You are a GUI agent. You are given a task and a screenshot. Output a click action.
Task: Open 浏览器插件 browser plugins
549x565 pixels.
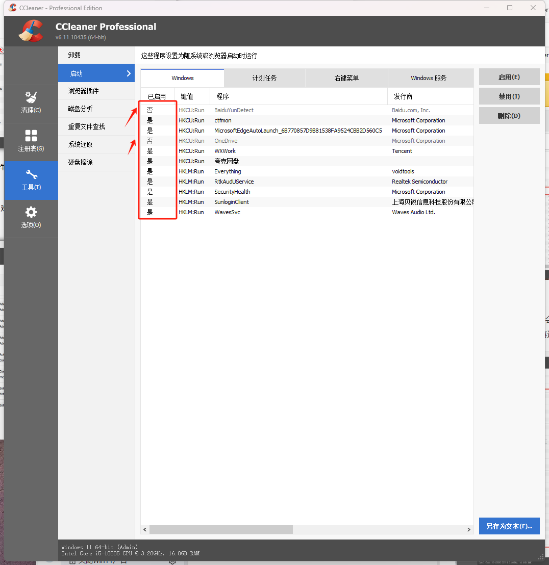pos(96,91)
